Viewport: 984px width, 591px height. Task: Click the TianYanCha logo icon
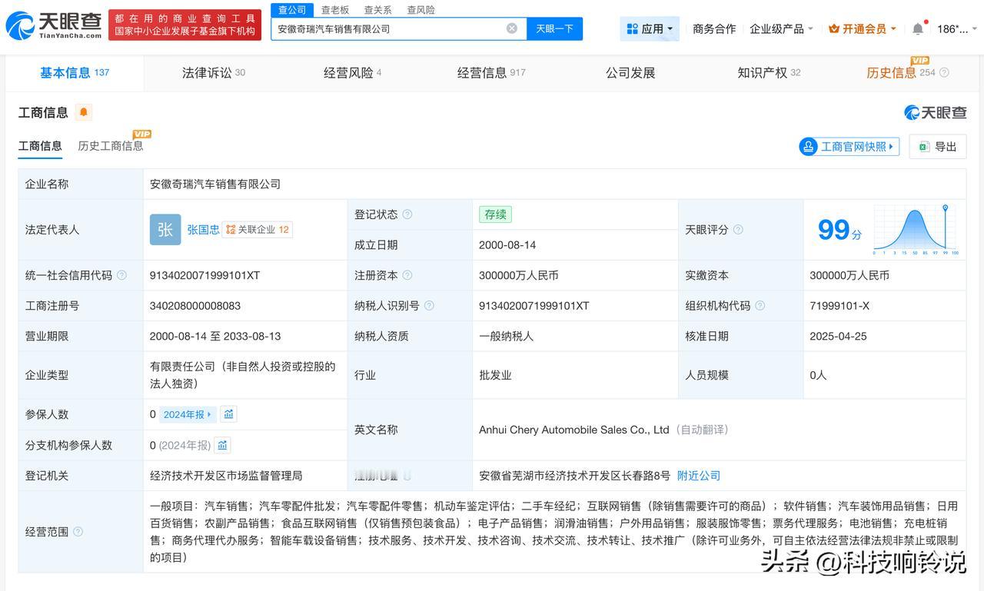pos(20,26)
